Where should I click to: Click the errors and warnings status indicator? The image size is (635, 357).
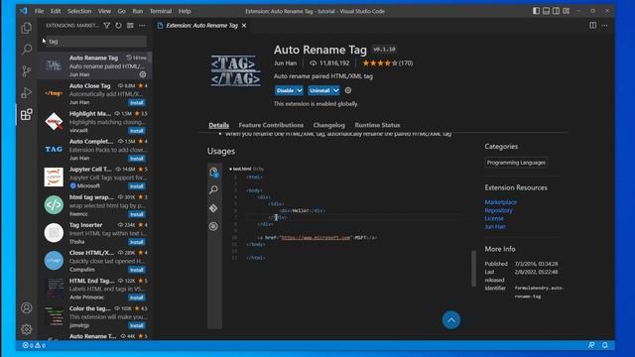tap(34, 345)
